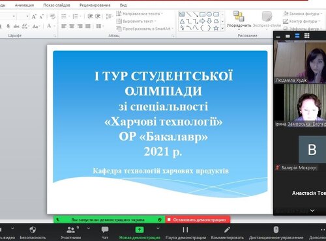326x241 pixels.
Task: Open Заливка фигуры fill color menu
Action: point(302,14)
